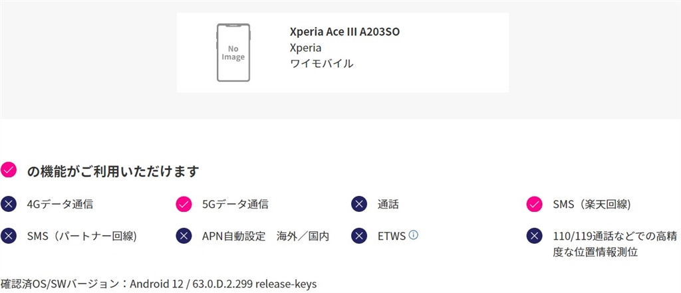The image size is (681, 293).
Task: Click the pink checkmark beside 5Gデータ通信
Action: click(184, 204)
